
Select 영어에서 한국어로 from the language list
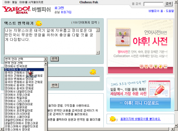24,66
